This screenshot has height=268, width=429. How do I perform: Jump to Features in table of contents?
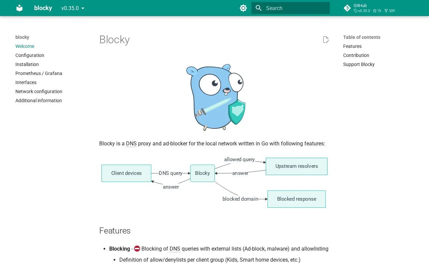352,46
